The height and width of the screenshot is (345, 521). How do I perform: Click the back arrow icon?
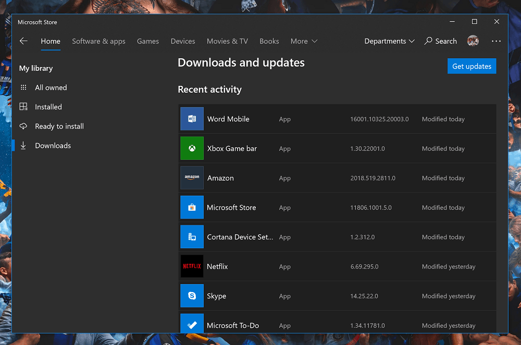tap(23, 41)
